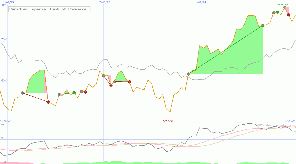This screenshot has width=296, height=164.
Task: Click the JPY currency label
Action: click(x=4, y=5)
